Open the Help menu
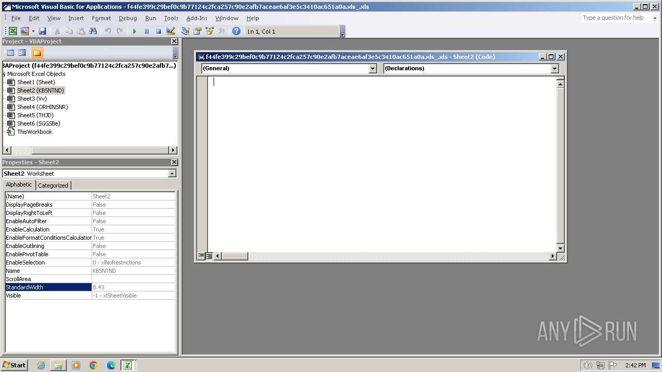Image resolution: width=662 pixels, height=372 pixels. 253,18
